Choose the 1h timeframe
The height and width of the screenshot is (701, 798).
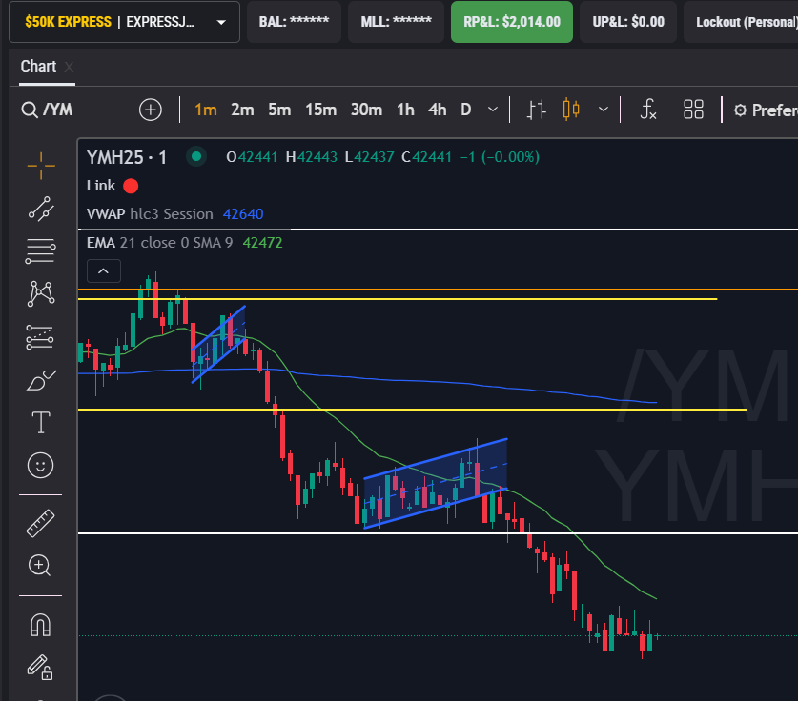click(x=405, y=110)
